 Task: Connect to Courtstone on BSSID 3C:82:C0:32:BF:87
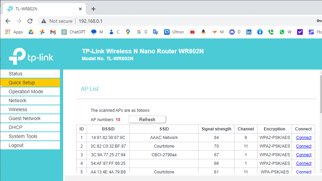click(304, 146)
